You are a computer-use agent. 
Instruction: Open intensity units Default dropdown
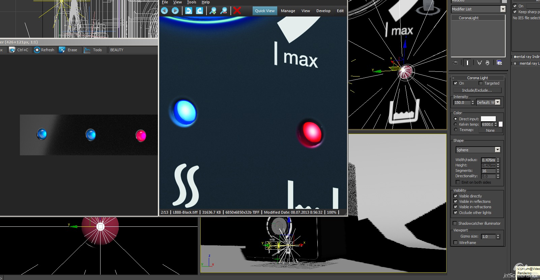488,102
